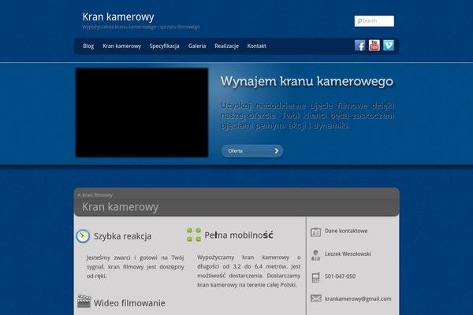
Task: Open the Facebook social icon
Action: [360, 46]
